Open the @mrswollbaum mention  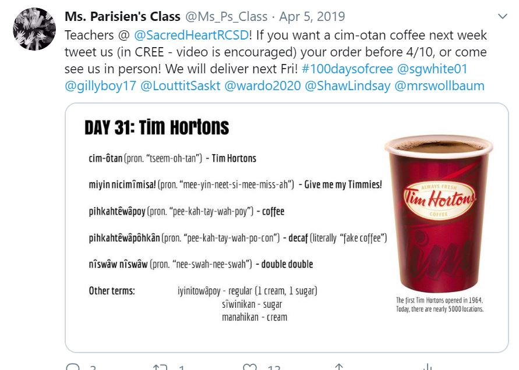(x=440, y=86)
